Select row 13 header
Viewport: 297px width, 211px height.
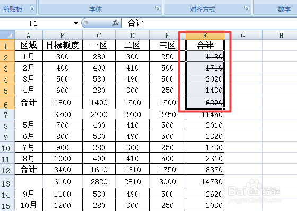7,181
